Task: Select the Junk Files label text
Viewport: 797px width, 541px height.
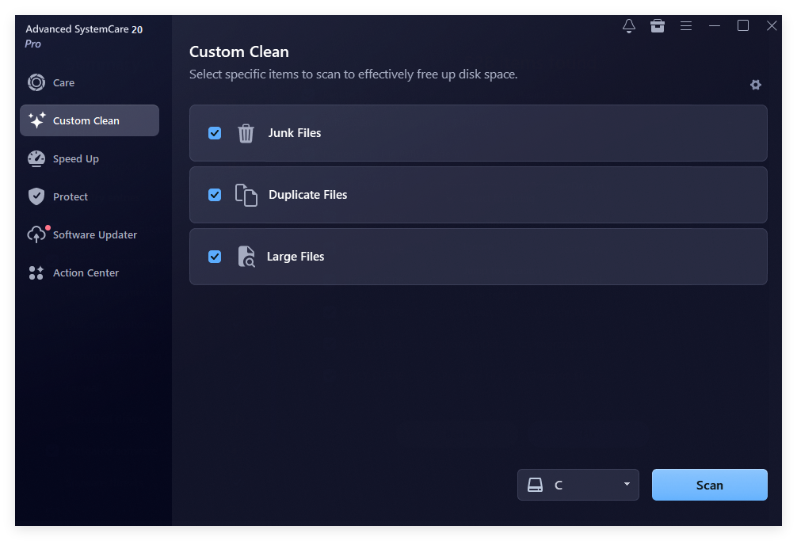Action: coord(294,133)
